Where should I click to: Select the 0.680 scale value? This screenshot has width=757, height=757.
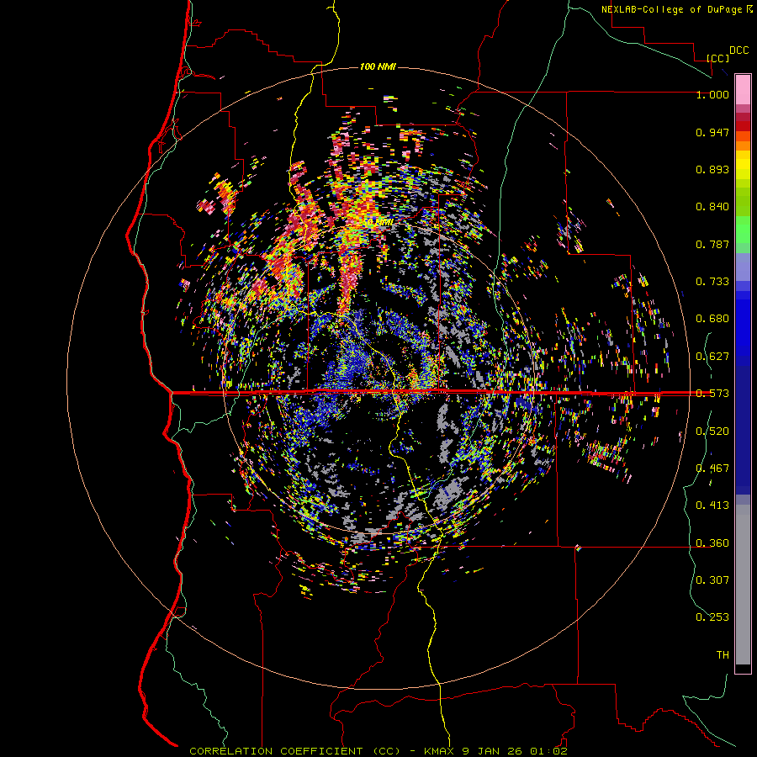point(712,319)
